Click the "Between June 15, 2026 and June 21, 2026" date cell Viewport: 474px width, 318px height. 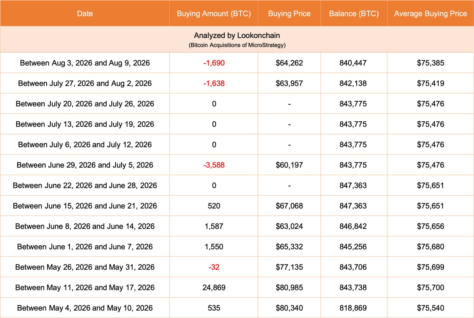85,206
